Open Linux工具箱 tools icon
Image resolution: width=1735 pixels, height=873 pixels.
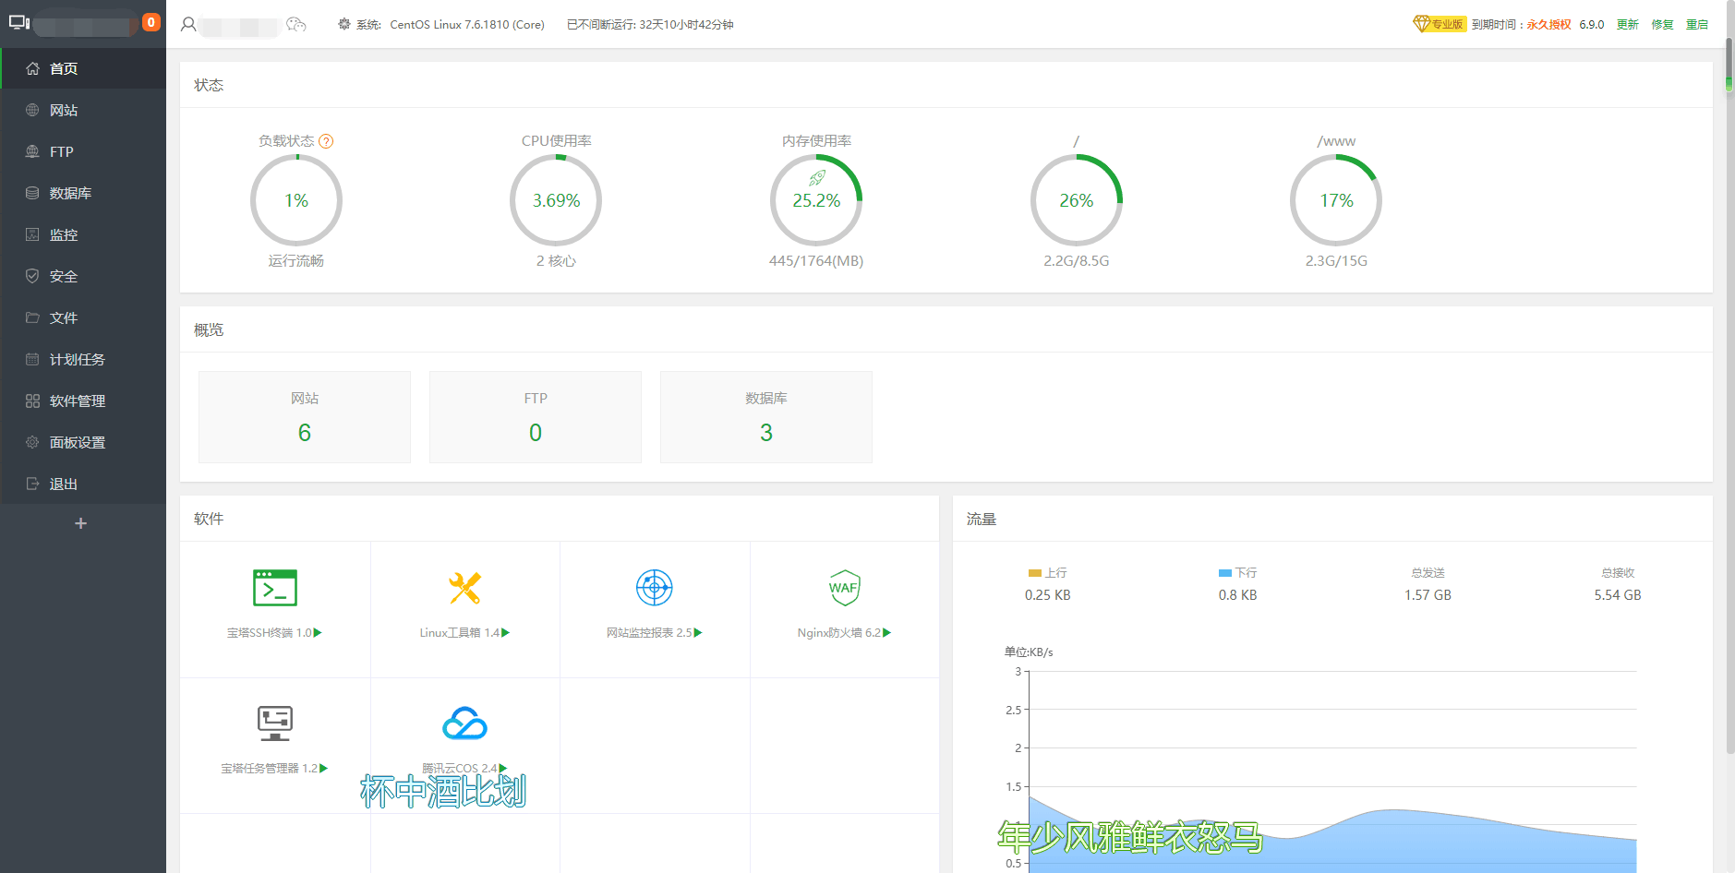coord(465,588)
